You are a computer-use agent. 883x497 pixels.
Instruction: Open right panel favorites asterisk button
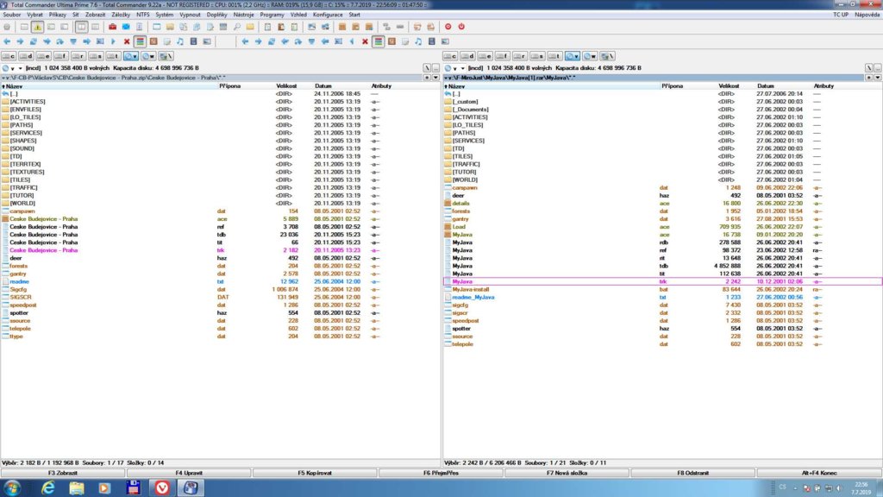(869, 77)
